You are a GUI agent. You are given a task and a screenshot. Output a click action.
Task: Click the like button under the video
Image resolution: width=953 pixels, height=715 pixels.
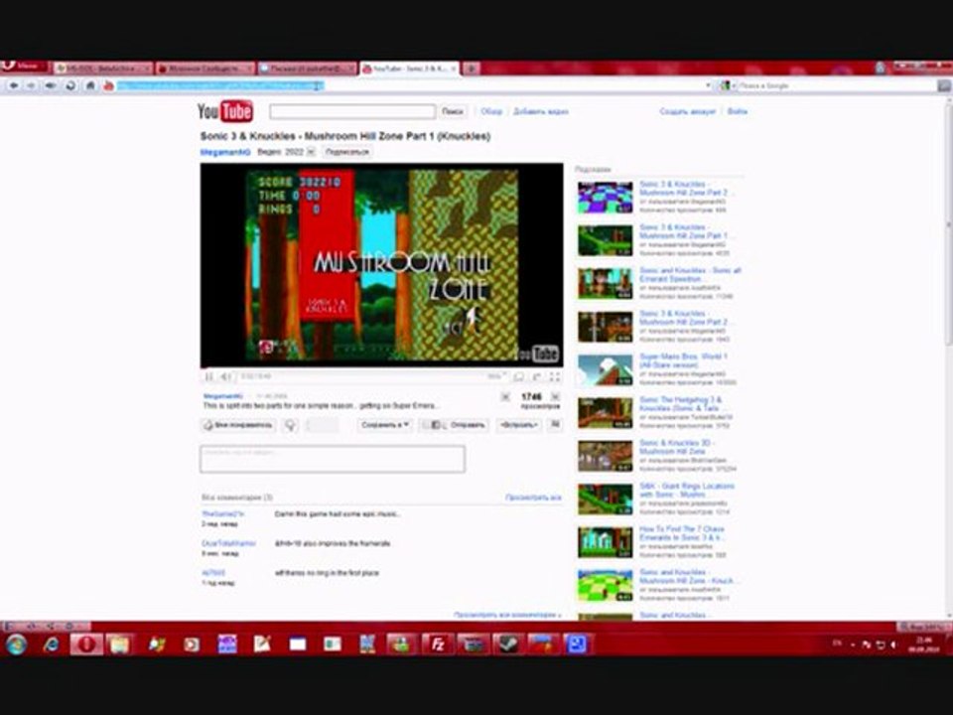click(237, 425)
